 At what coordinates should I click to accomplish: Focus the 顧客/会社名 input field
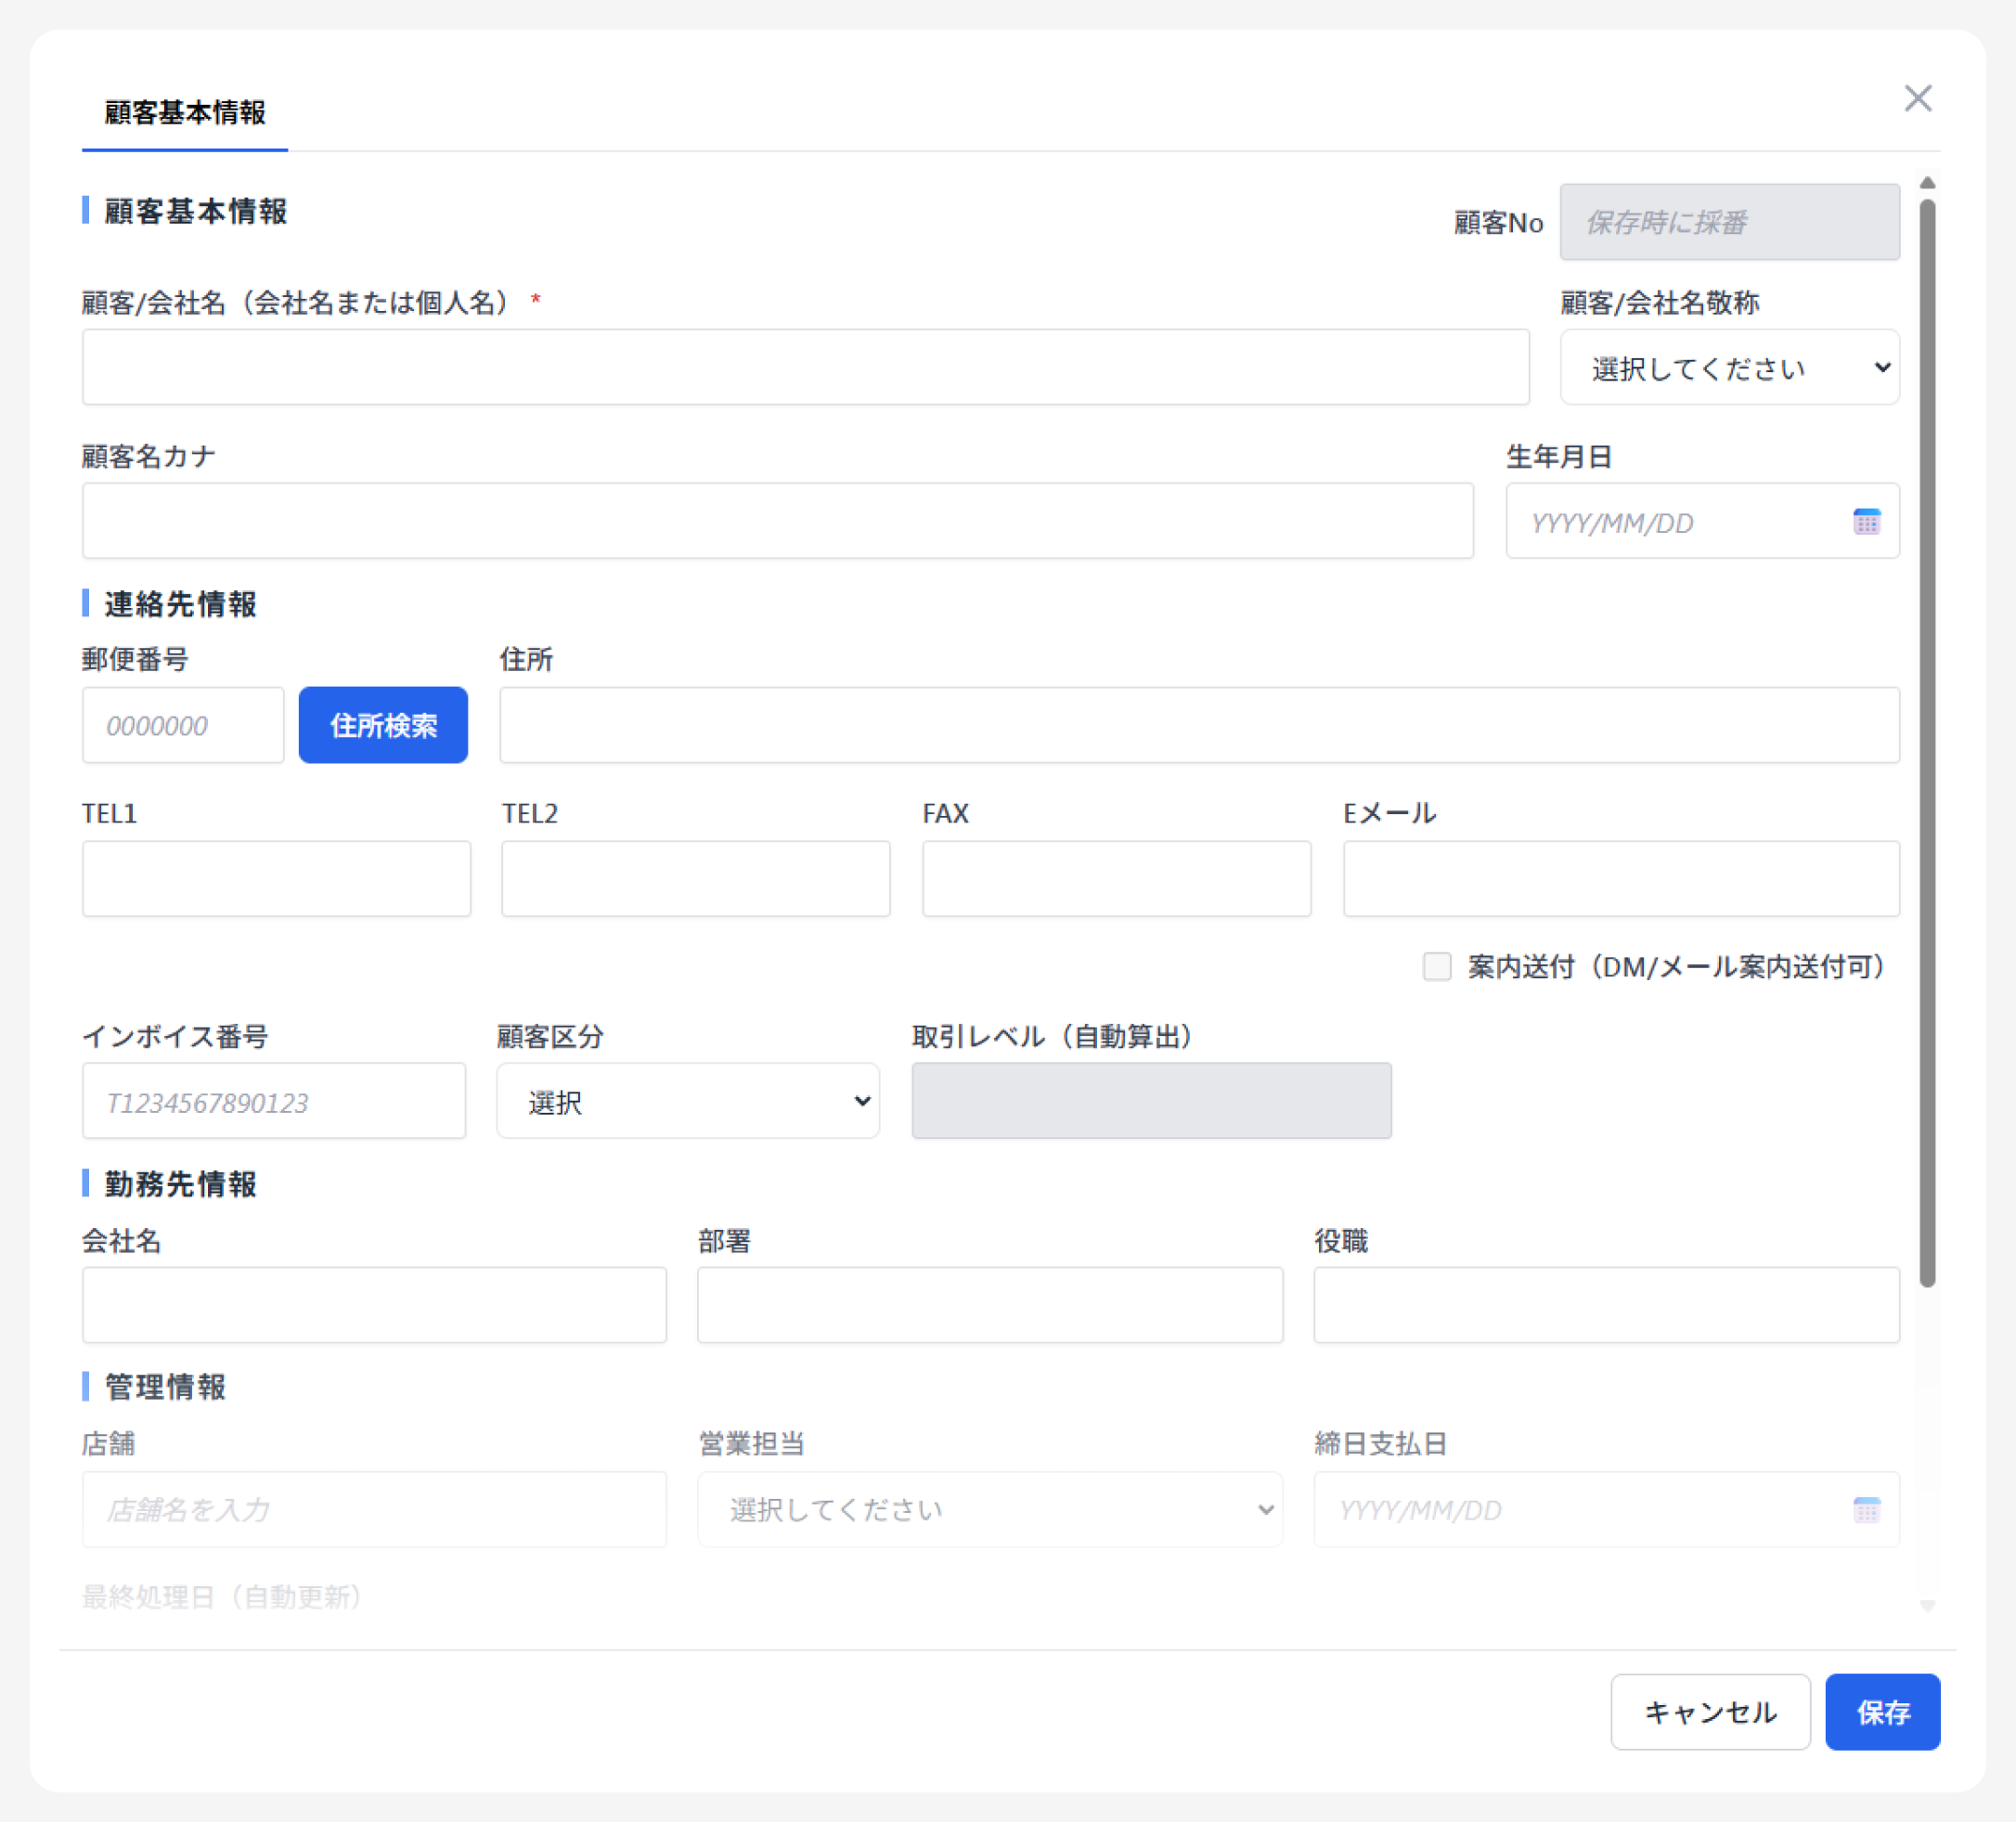tap(805, 367)
